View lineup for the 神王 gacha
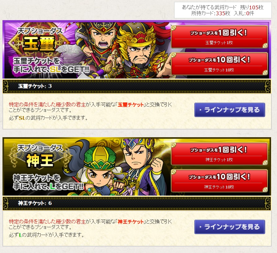277x253 pixels. click(230, 227)
